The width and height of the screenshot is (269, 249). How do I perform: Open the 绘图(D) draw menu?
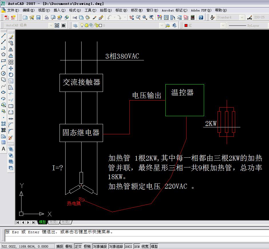pyautogui.click(x=106, y=10)
